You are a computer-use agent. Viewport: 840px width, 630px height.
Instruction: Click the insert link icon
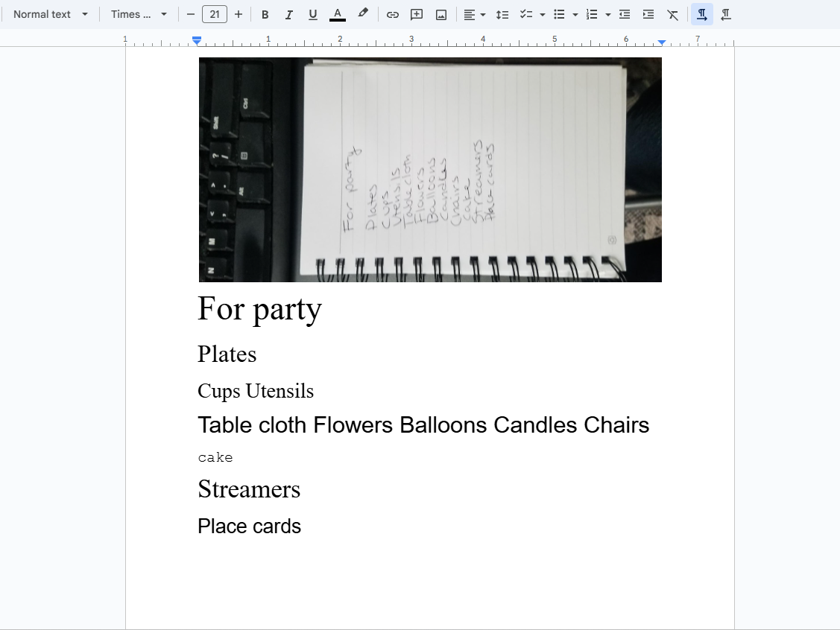pyautogui.click(x=393, y=14)
